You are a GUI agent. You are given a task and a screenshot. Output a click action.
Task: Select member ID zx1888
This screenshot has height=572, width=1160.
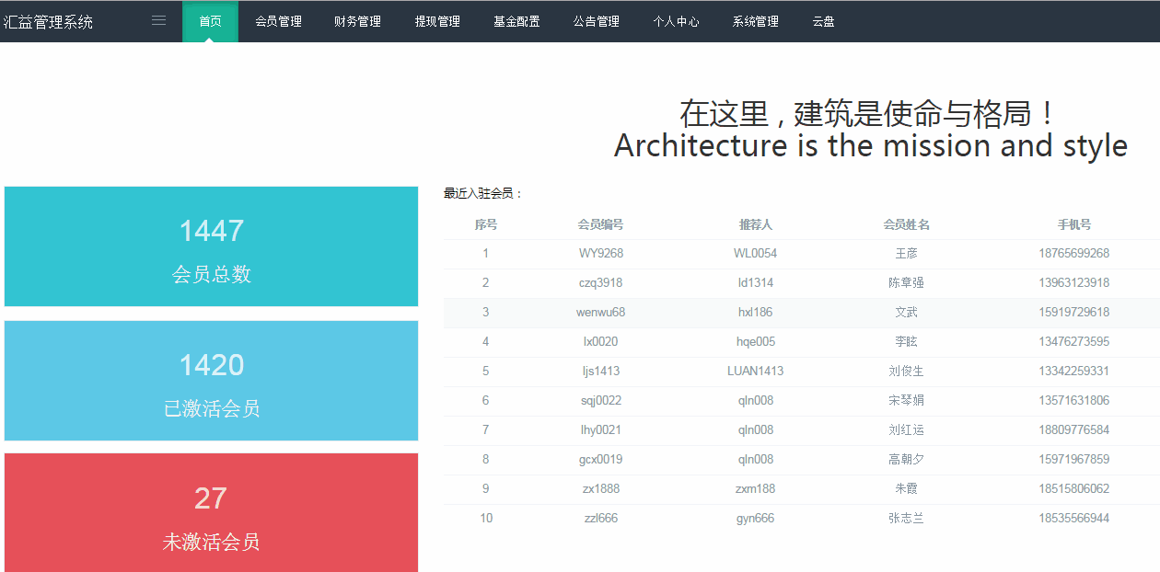[601, 489]
